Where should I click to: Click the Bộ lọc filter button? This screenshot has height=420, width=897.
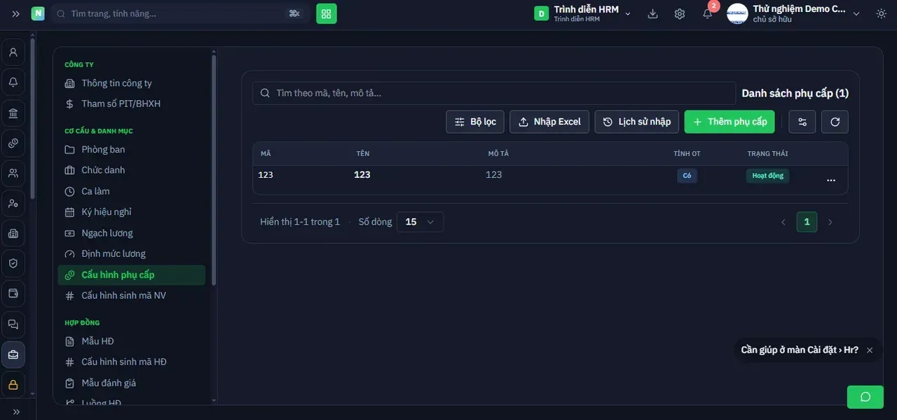click(x=475, y=122)
